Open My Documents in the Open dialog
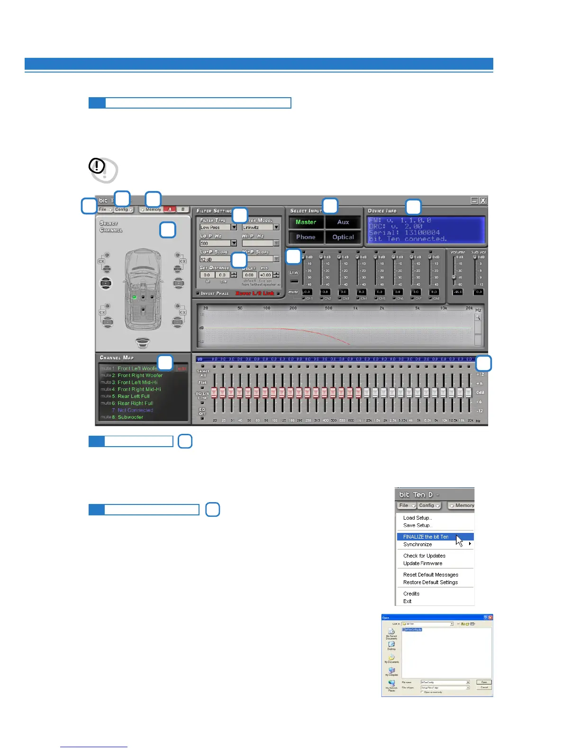This screenshot has width=580, height=751. pyautogui.click(x=391, y=658)
